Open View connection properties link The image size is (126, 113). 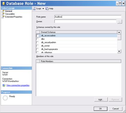click(18, 85)
